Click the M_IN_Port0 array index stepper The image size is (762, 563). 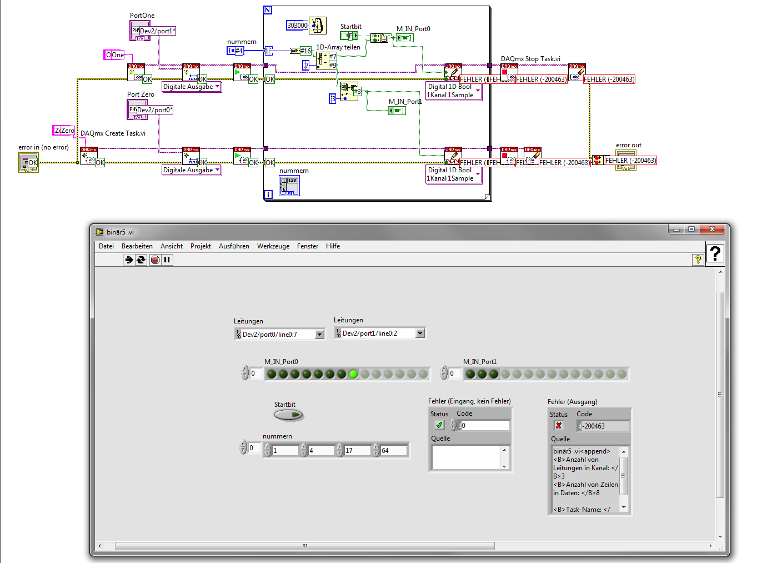click(x=245, y=373)
